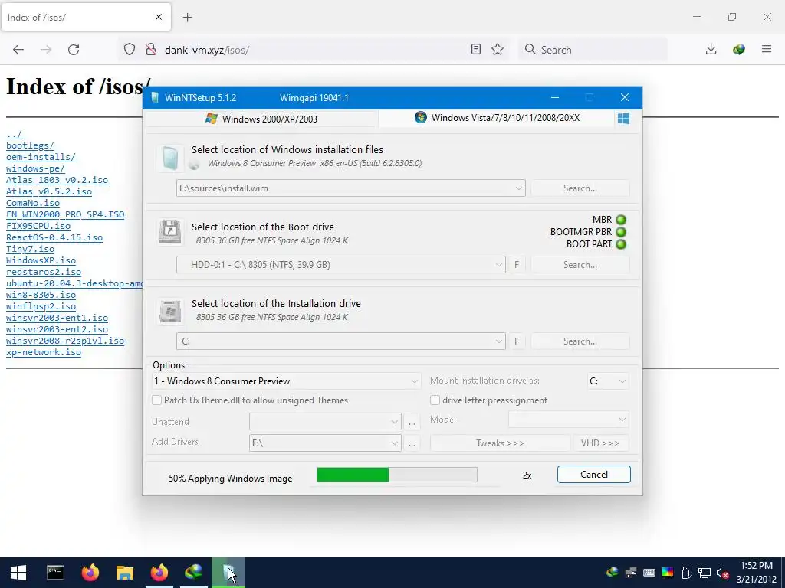This screenshot has height=588, width=785.
Task: Click the insecure connection padlock icon
Action: point(151,49)
